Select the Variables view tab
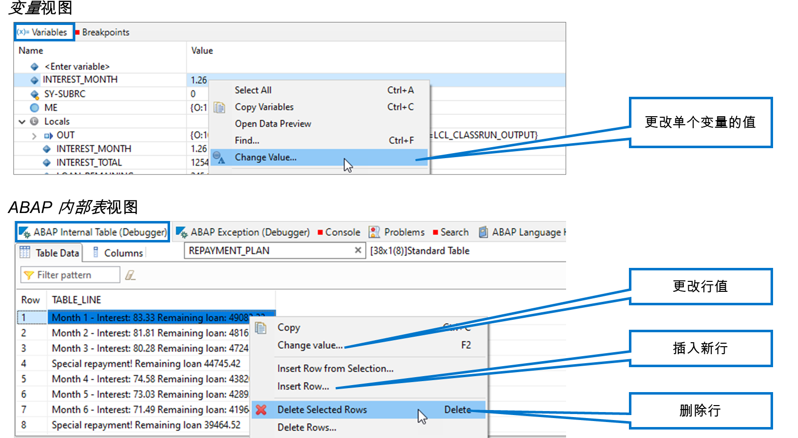The height and width of the screenshot is (438, 798). pos(44,32)
